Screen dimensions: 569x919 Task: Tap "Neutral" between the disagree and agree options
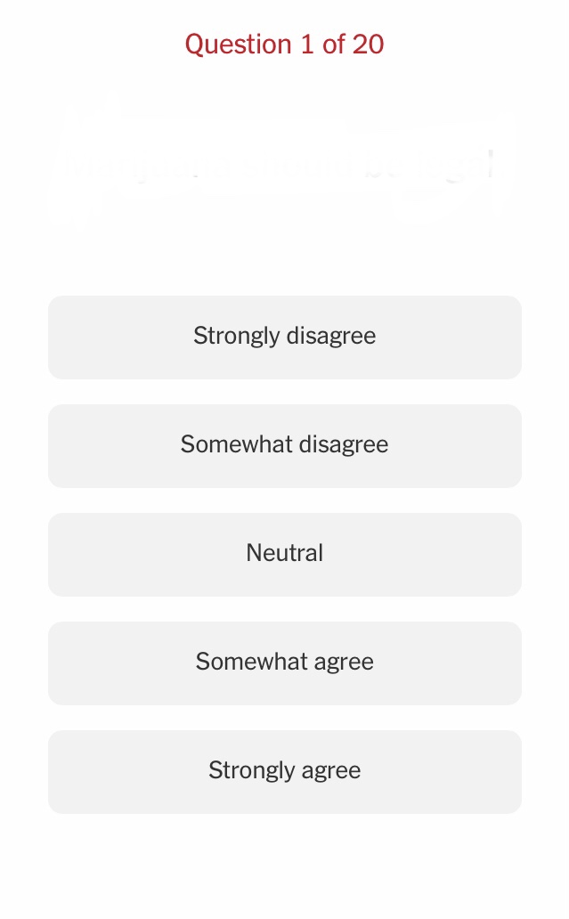tap(285, 554)
